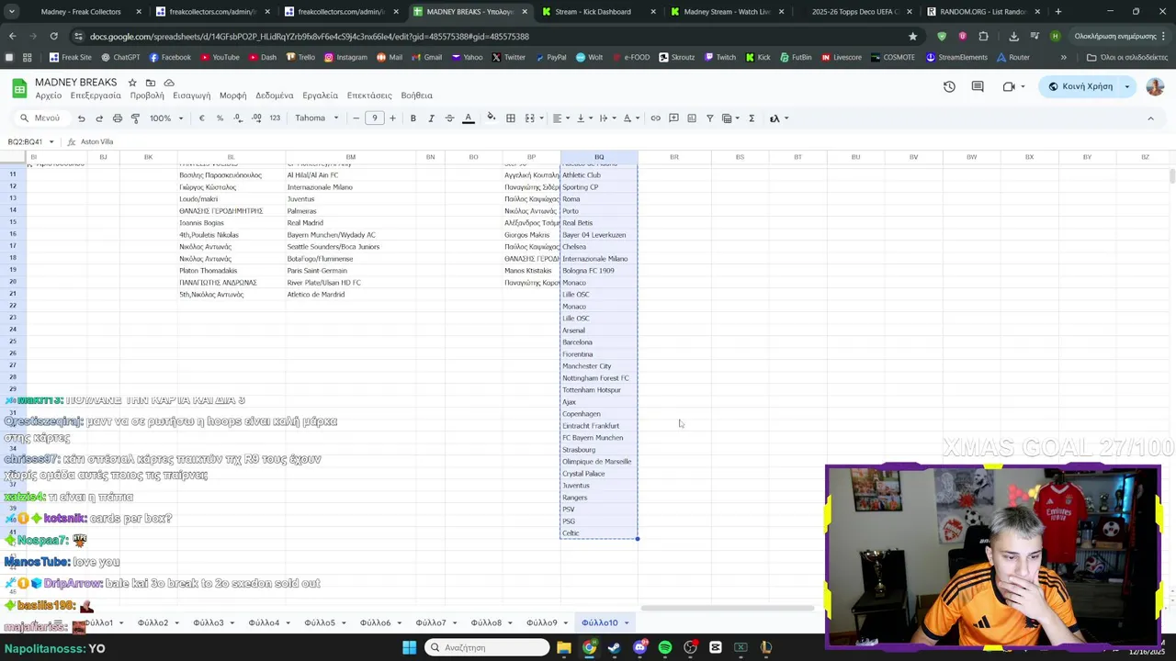Image resolution: width=1176 pixels, height=661 pixels.
Task: Format as currency with the euro icon
Action: pyautogui.click(x=201, y=118)
